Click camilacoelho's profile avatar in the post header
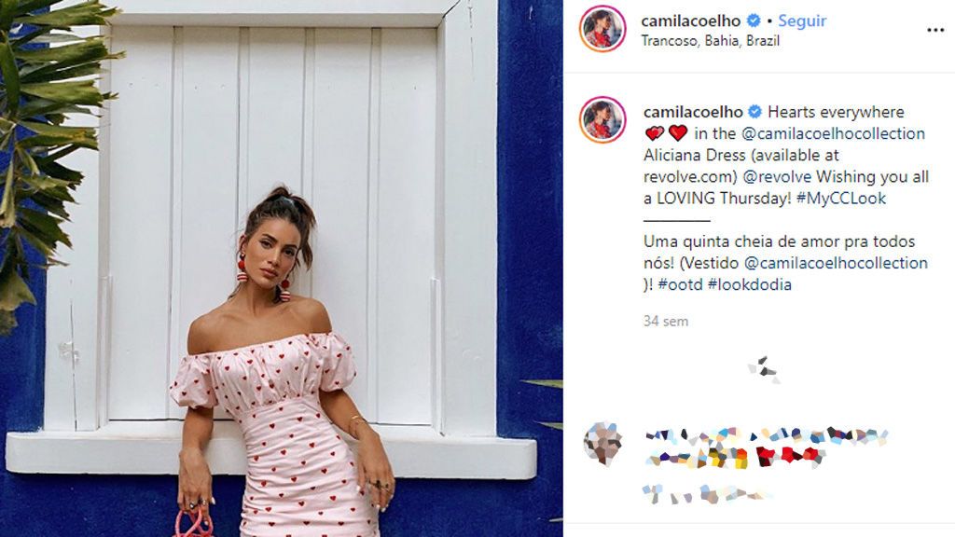 point(602,29)
